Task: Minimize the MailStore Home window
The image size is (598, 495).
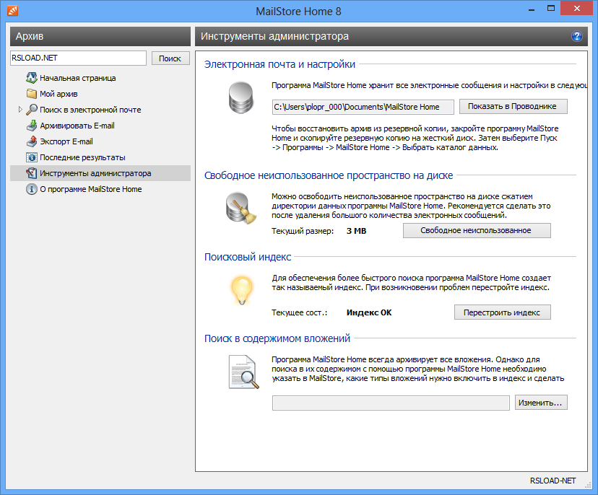Action: pyautogui.click(x=532, y=9)
